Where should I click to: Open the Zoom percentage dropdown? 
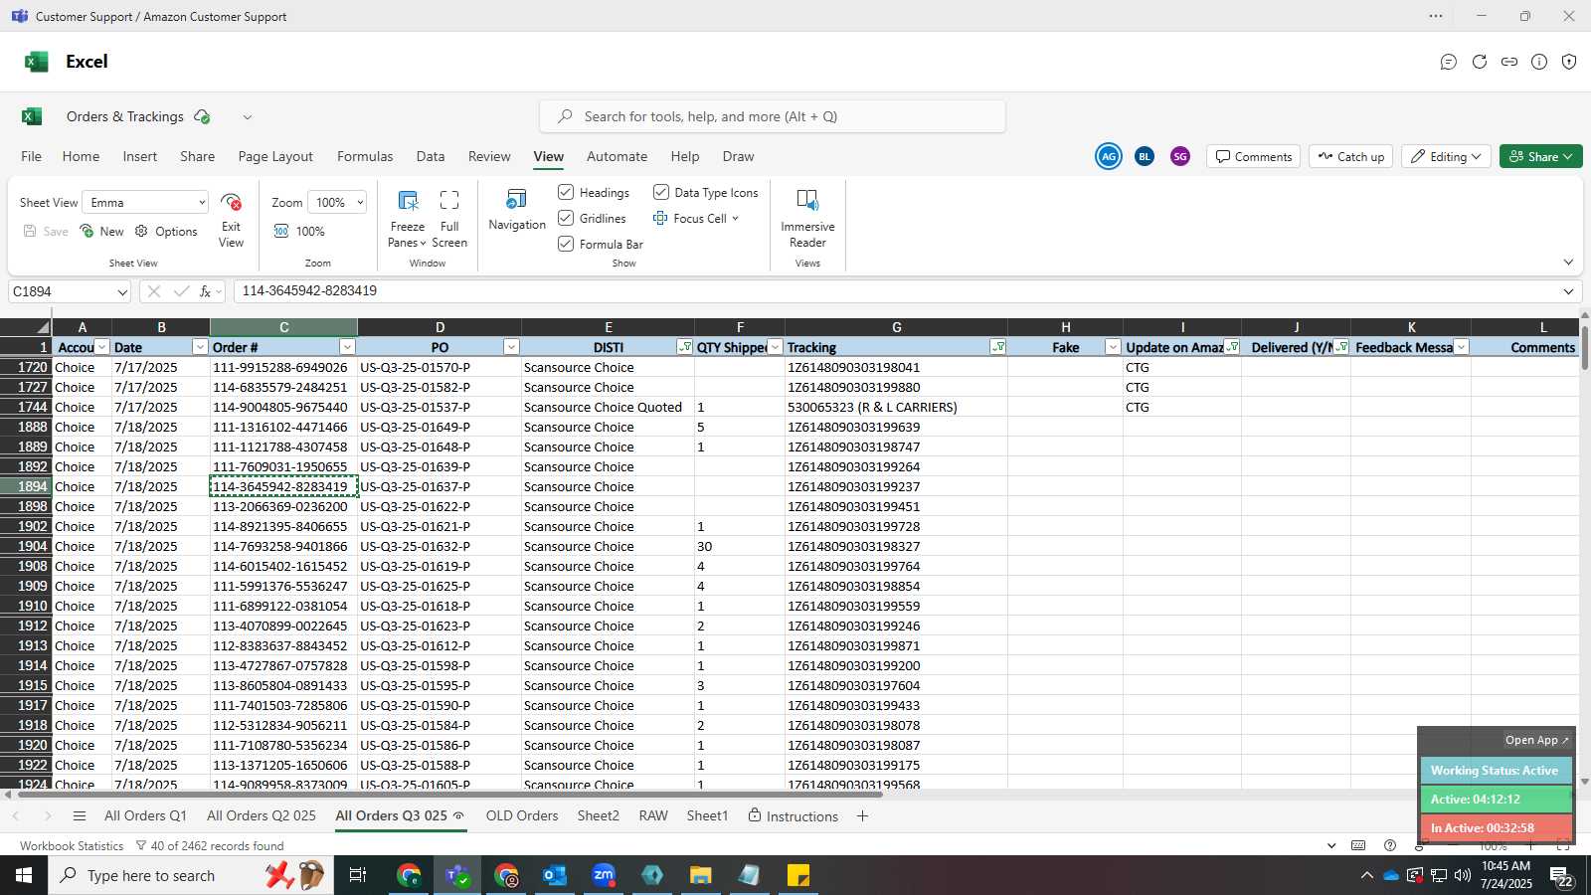click(337, 202)
